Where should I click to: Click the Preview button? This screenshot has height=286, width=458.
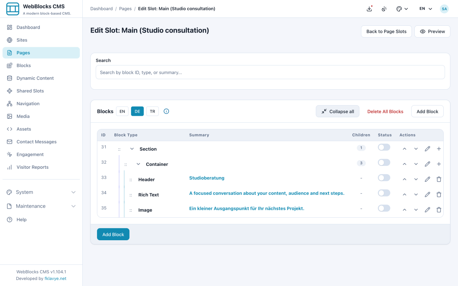(x=432, y=31)
